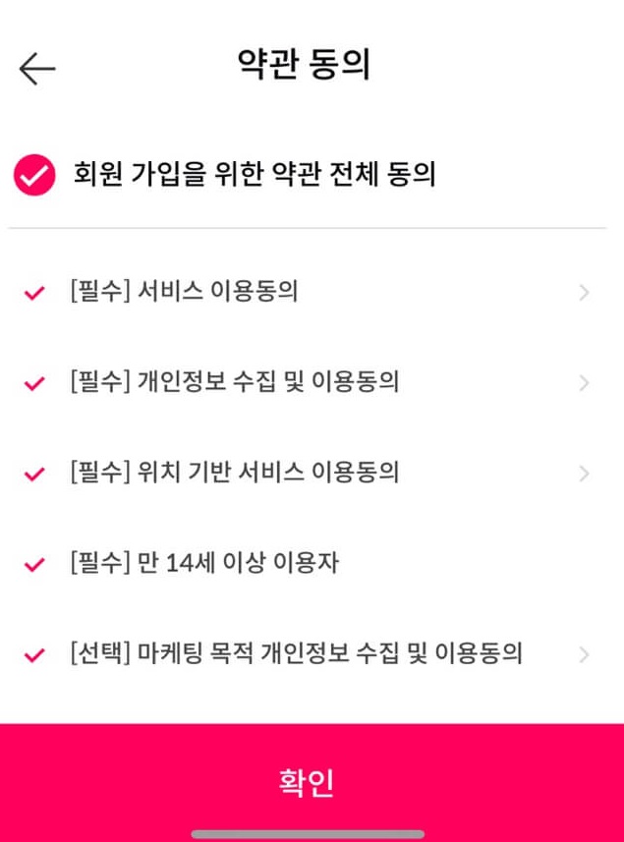624x842 pixels.
Task: Click the checkmark beside [필수] 개인정보 수집 및 이용동의
Action: coord(31,382)
